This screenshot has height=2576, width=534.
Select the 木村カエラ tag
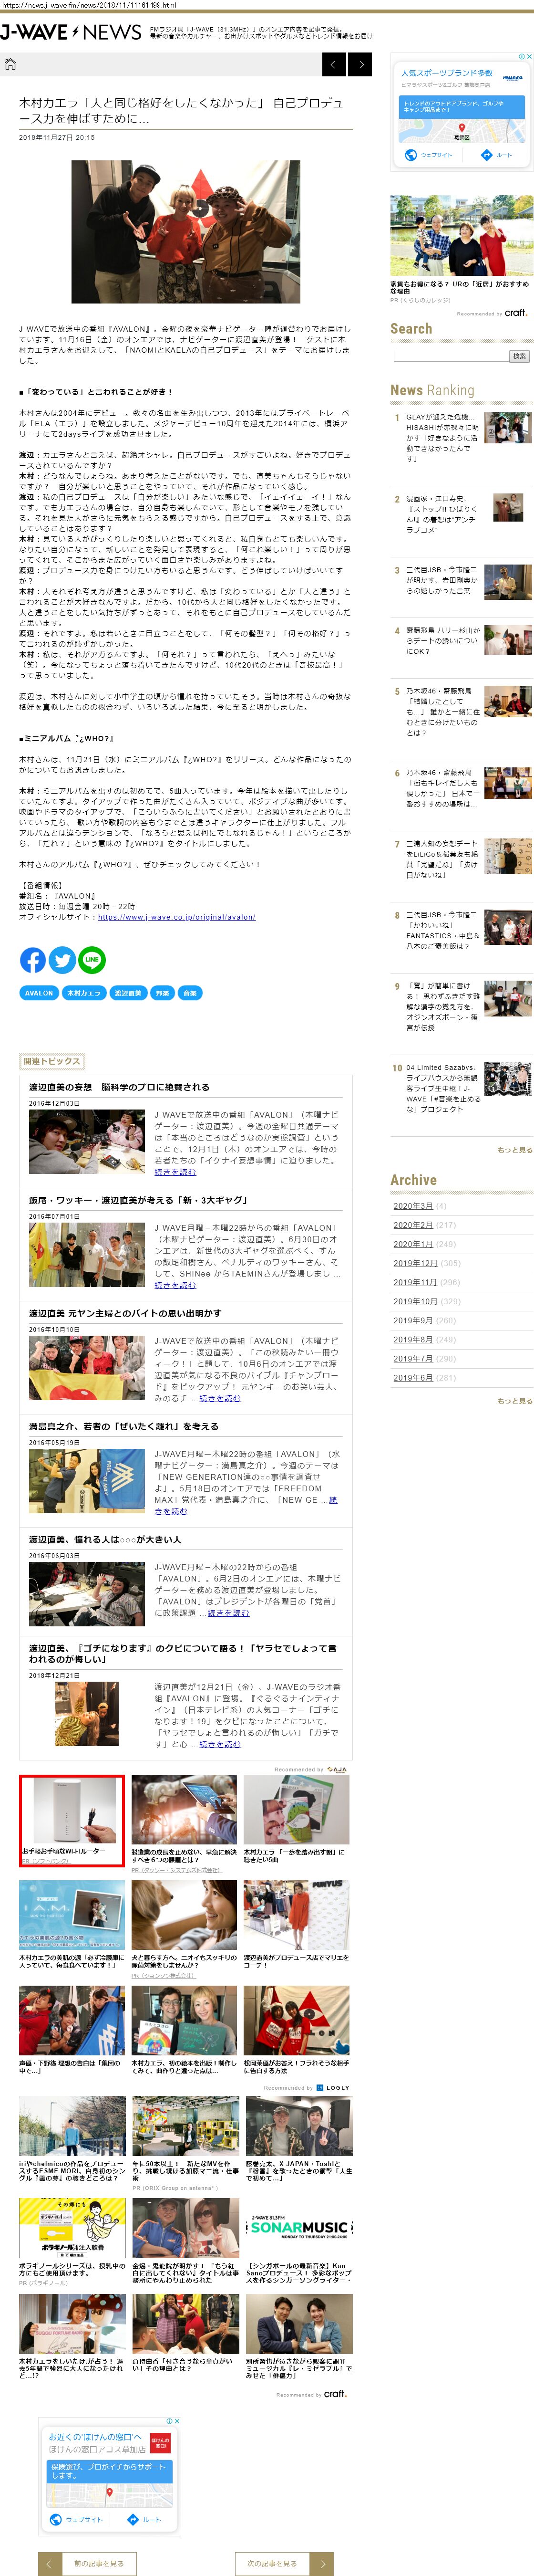click(83, 993)
